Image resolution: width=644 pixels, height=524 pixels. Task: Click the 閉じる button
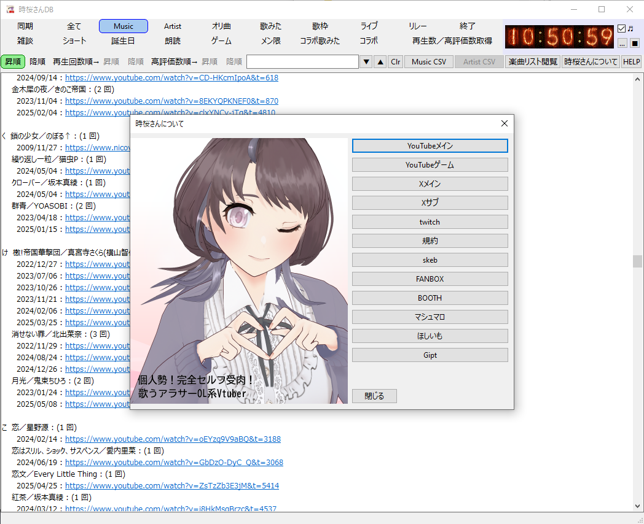[375, 396]
